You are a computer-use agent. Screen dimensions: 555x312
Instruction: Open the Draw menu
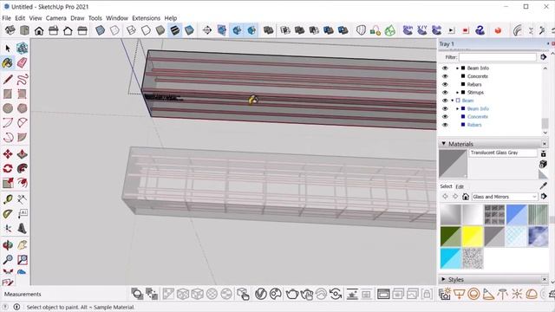click(x=77, y=18)
